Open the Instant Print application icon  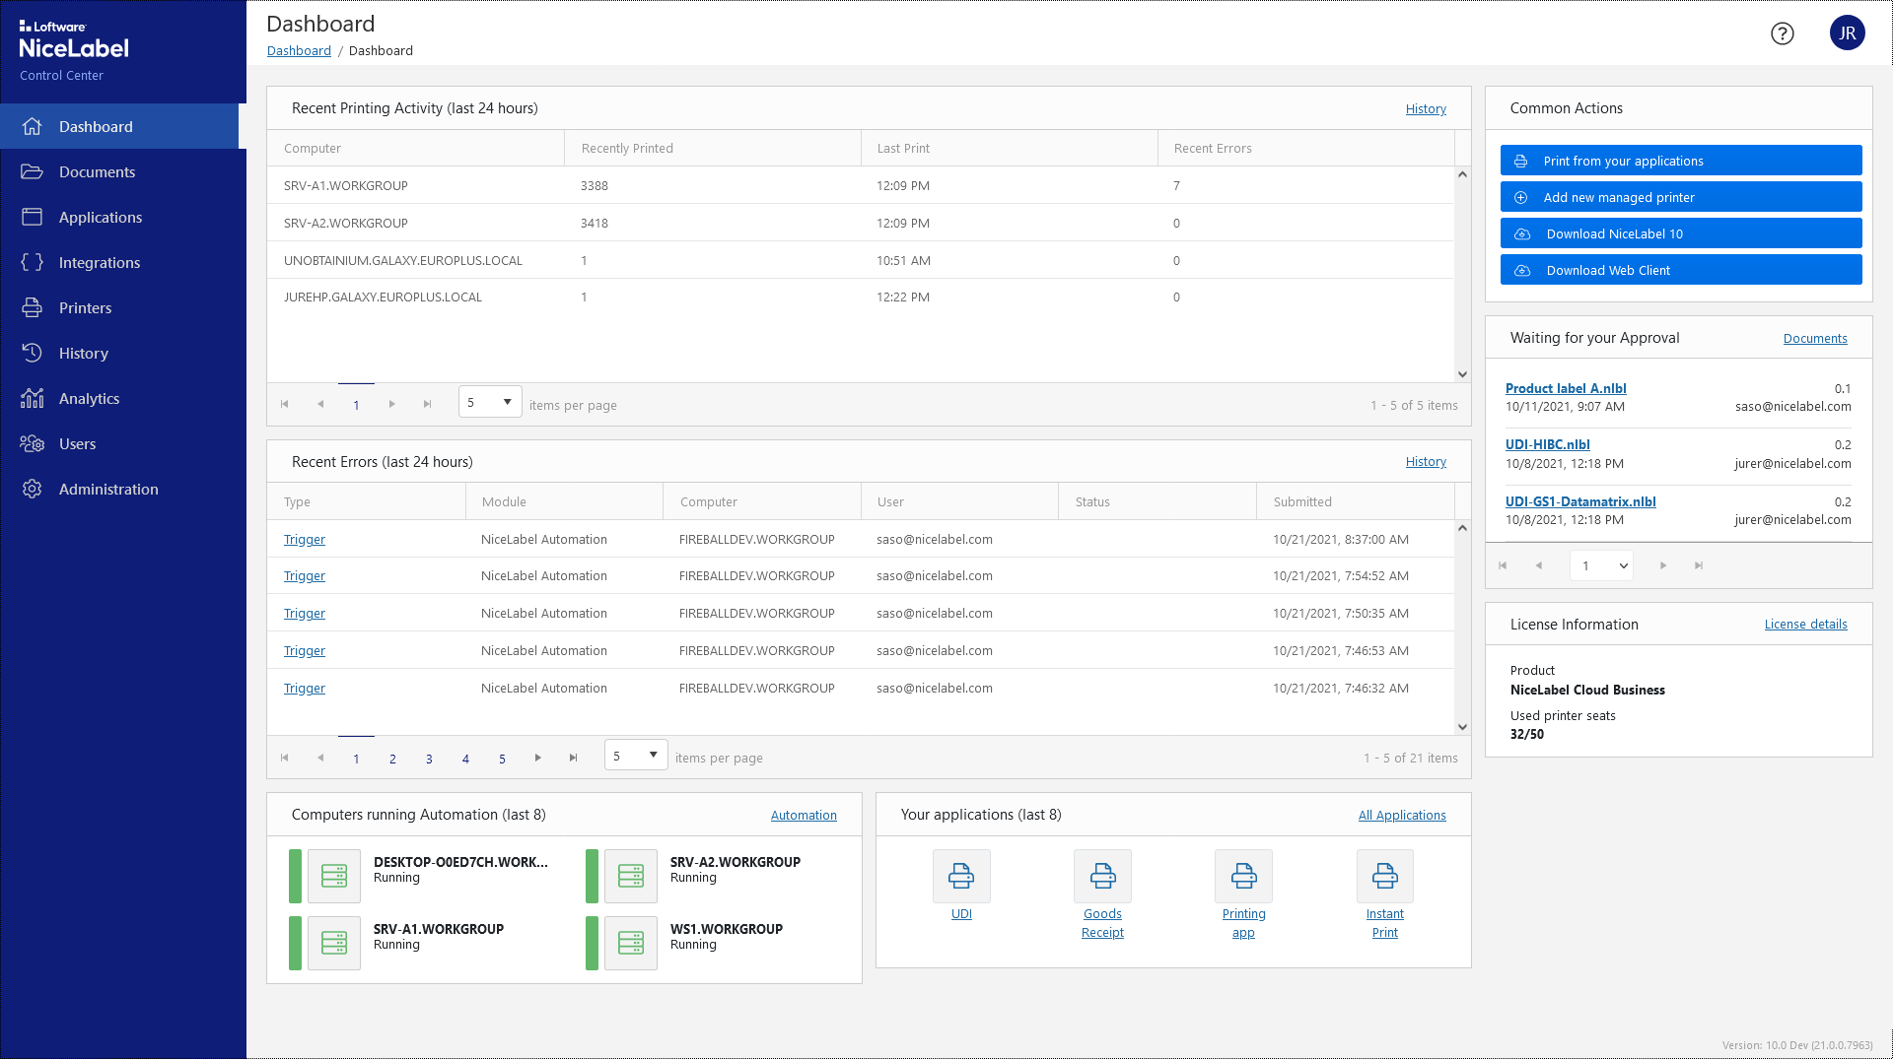click(x=1384, y=876)
